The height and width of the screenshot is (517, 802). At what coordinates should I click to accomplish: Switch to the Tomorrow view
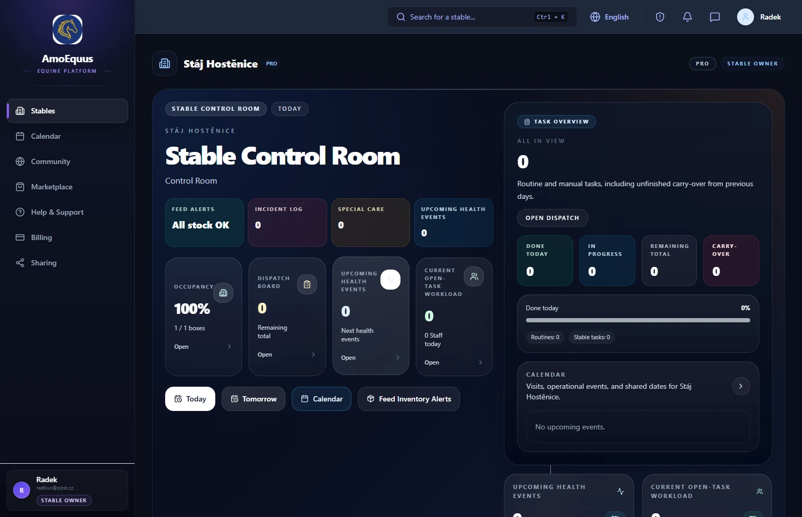tap(253, 399)
